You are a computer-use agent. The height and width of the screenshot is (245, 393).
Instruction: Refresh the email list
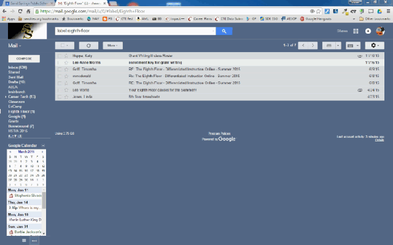pyautogui.click(x=88, y=45)
